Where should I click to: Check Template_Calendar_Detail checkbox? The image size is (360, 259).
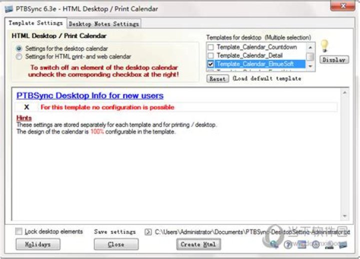click(210, 55)
